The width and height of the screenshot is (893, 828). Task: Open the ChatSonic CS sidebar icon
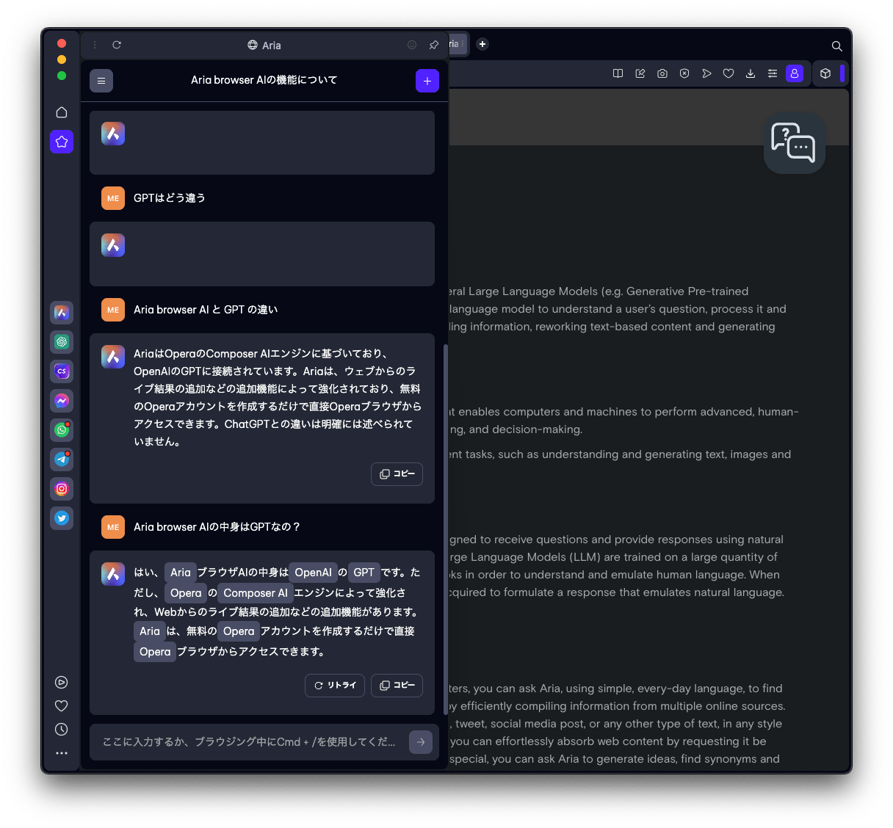[62, 371]
